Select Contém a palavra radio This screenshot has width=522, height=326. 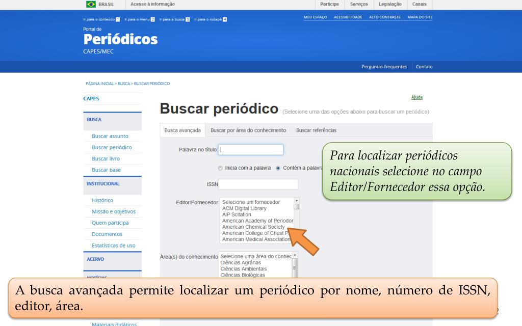(x=278, y=168)
